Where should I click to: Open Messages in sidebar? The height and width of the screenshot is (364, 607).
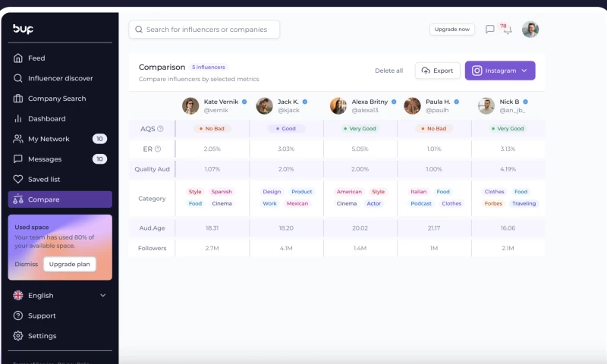[x=60, y=159]
